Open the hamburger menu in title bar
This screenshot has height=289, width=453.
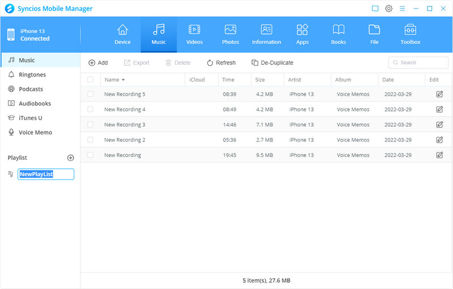coord(402,8)
